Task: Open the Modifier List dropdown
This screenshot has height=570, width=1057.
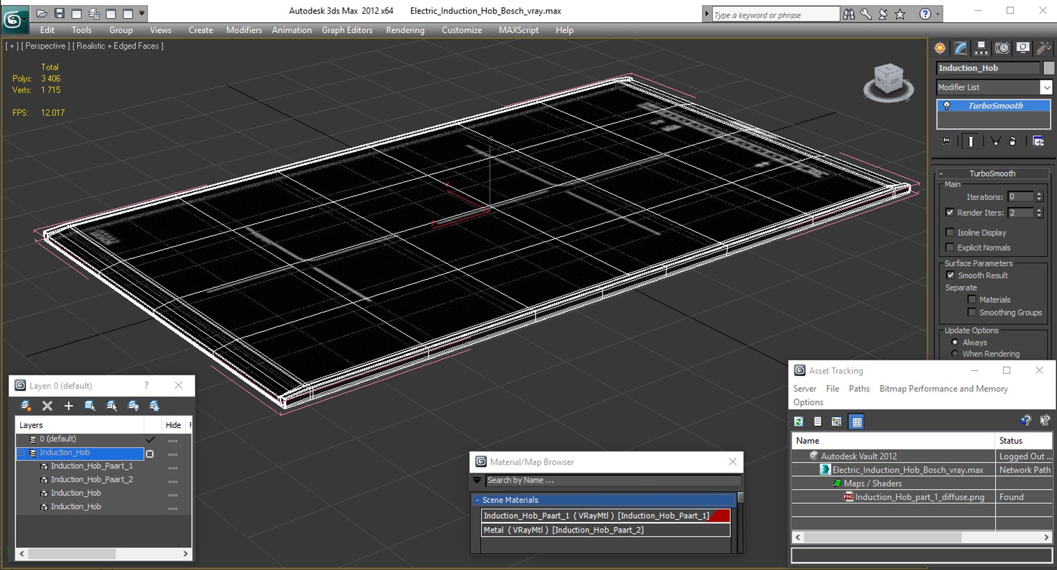Action: click(x=1046, y=87)
